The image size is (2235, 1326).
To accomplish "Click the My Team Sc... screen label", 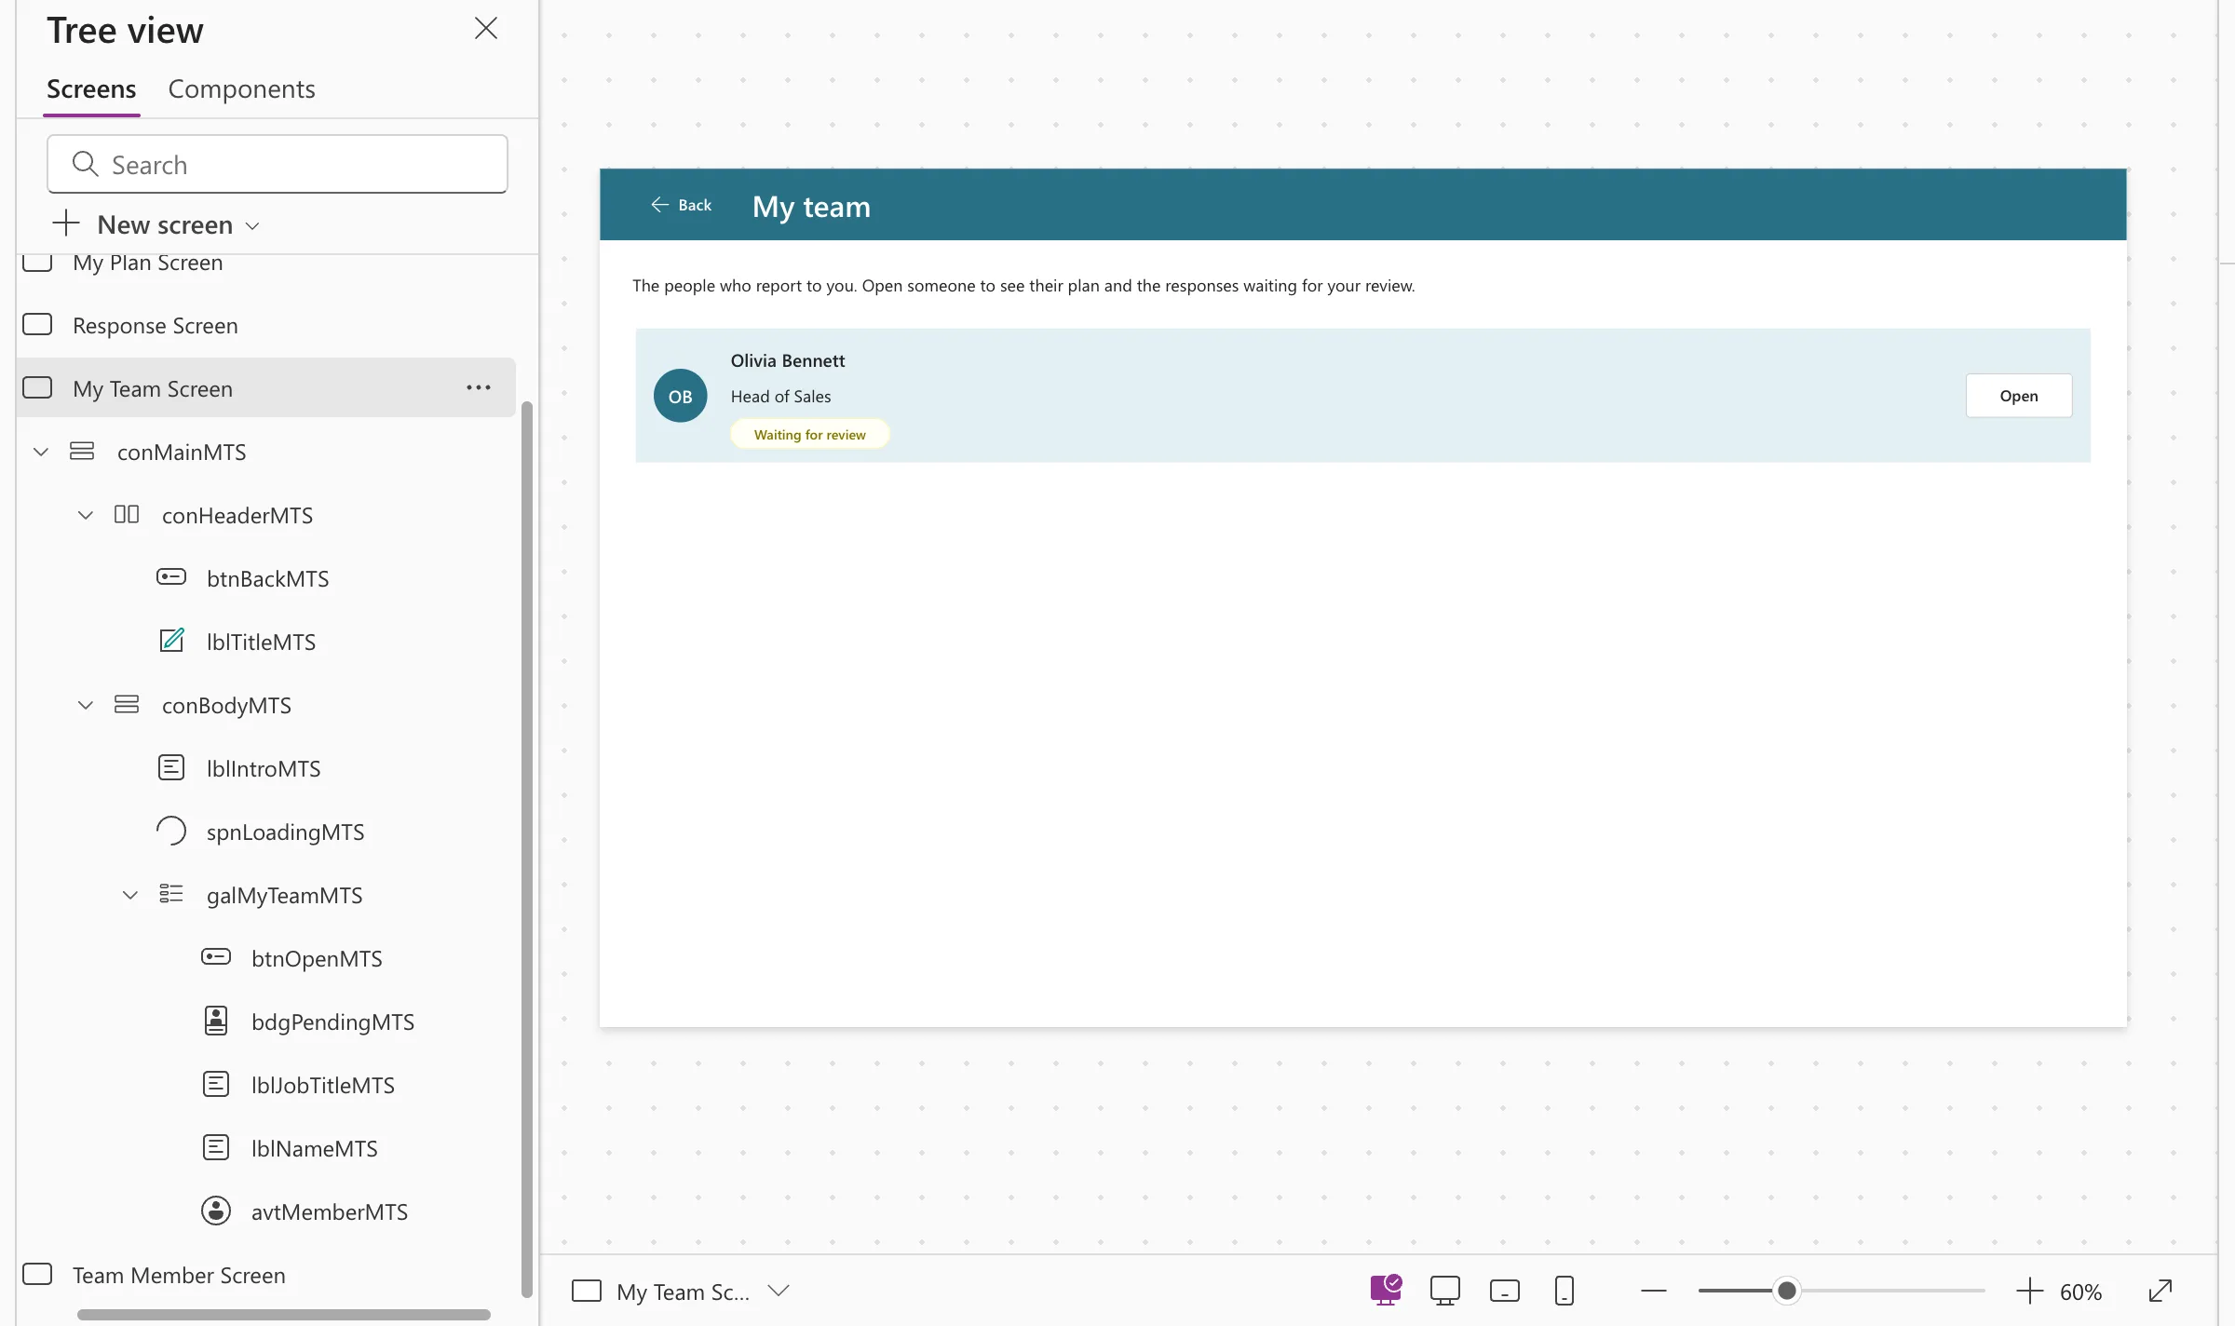I will [x=683, y=1292].
